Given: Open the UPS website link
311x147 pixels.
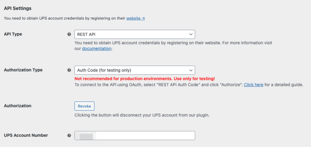Looking at the screenshot, I should pos(136,18).
